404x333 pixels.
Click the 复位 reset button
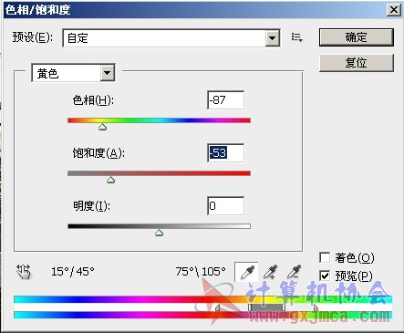tap(357, 63)
